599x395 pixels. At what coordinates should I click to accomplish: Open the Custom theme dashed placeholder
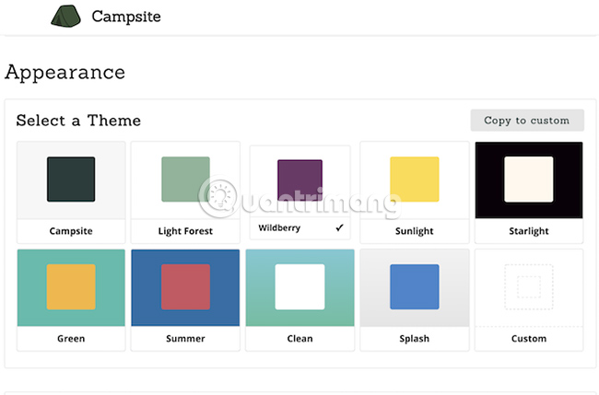(x=528, y=287)
